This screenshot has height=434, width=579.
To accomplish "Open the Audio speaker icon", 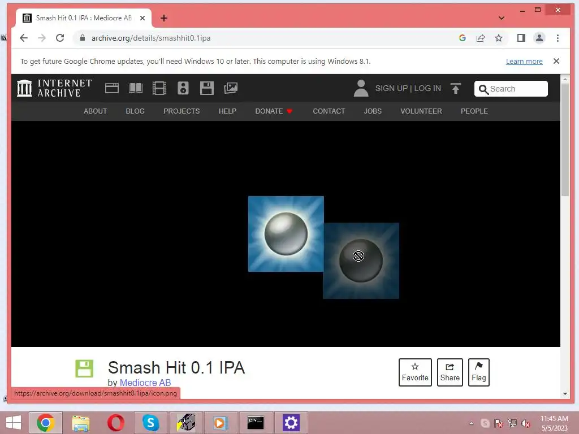I will (x=183, y=88).
